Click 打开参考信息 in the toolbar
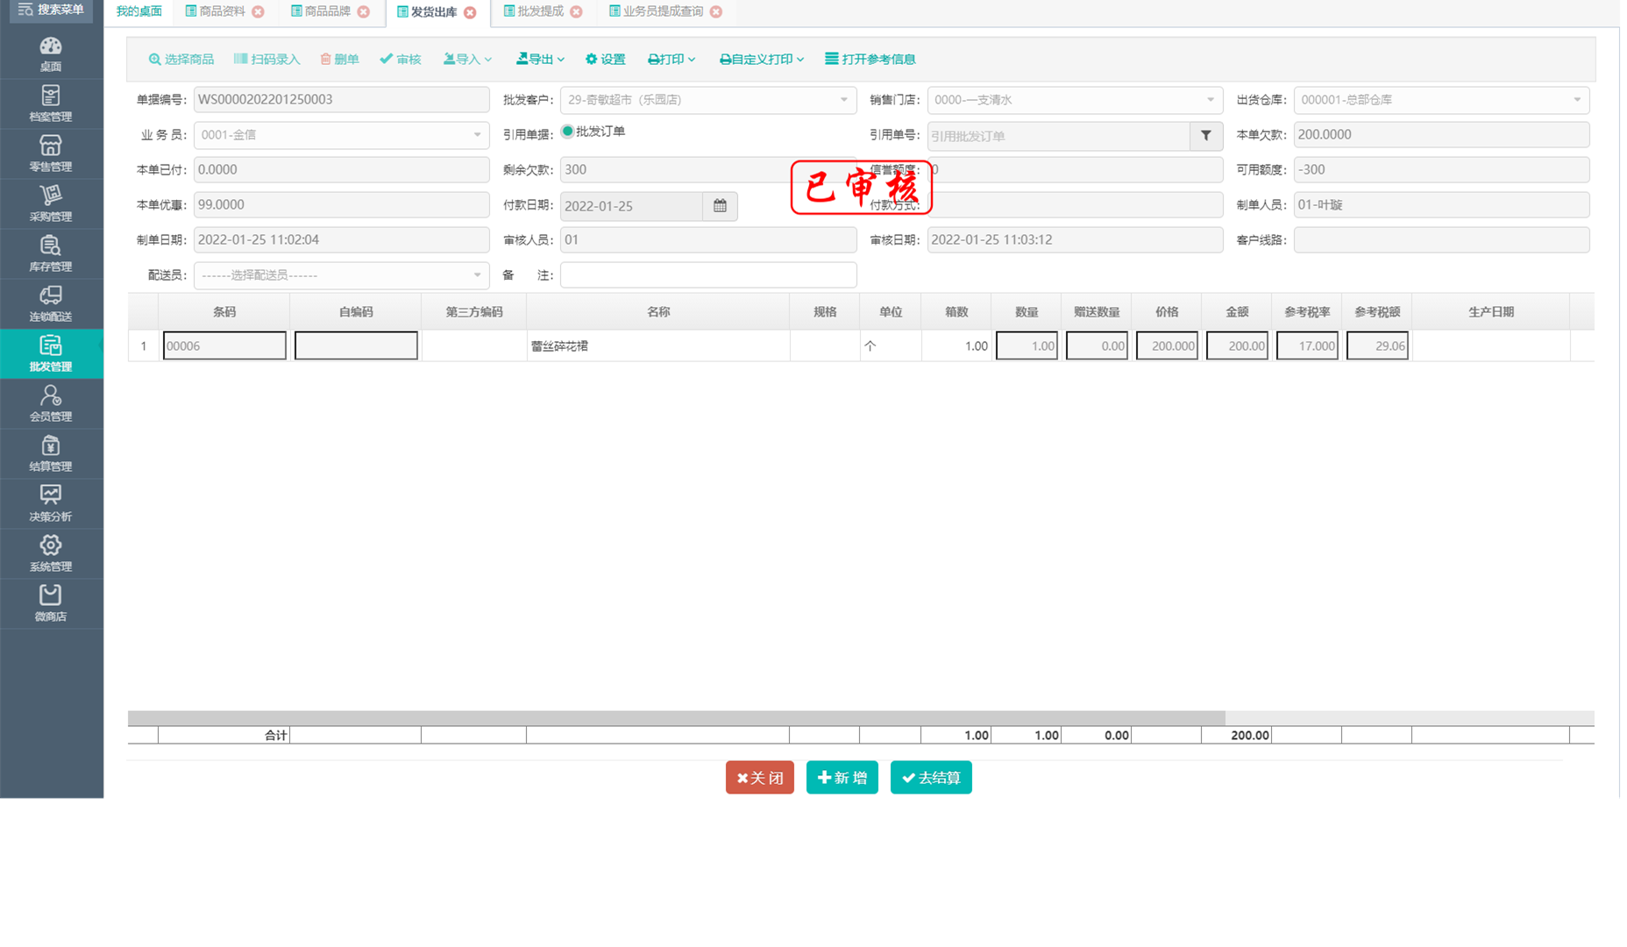 click(870, 59)
